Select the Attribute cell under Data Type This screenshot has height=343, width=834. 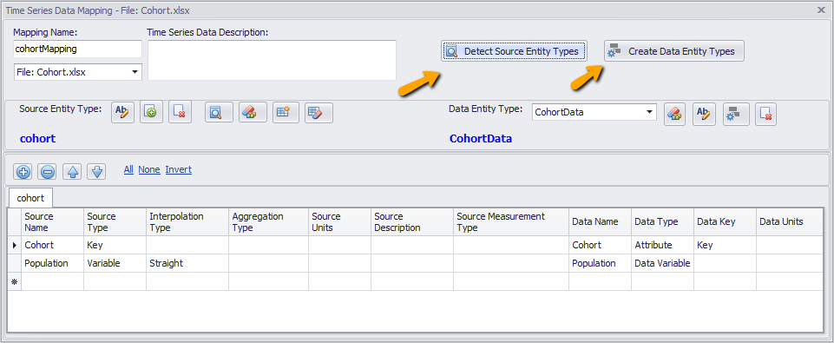pos(663,245)
